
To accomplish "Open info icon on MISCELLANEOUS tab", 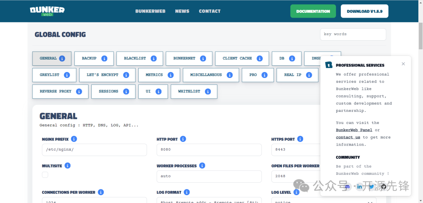I will 230,75.
